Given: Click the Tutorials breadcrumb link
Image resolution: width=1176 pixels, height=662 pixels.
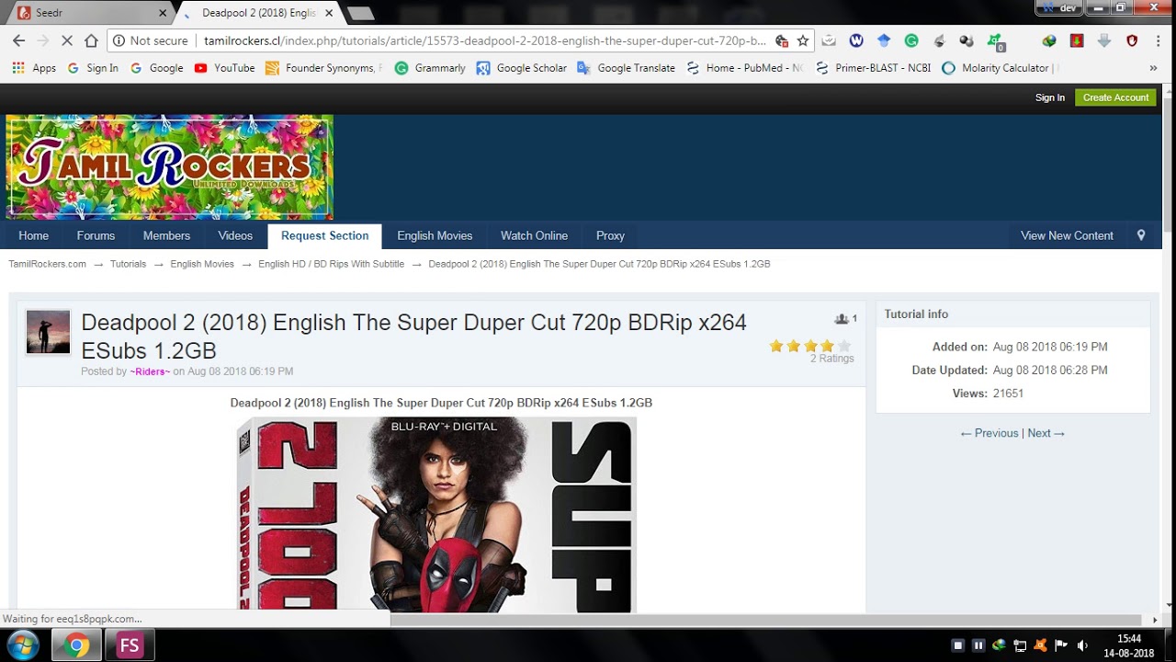Looking at the screenshot, I should click(128, 264).
